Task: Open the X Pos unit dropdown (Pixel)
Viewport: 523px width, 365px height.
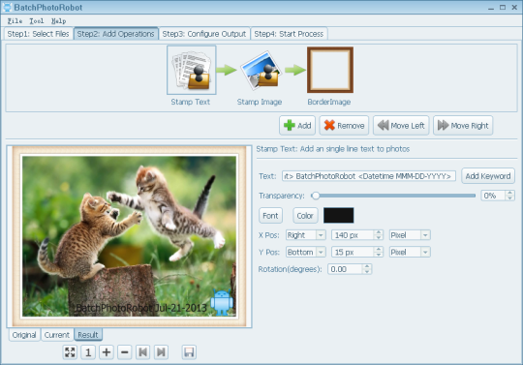Action: [x=410, y=235]
